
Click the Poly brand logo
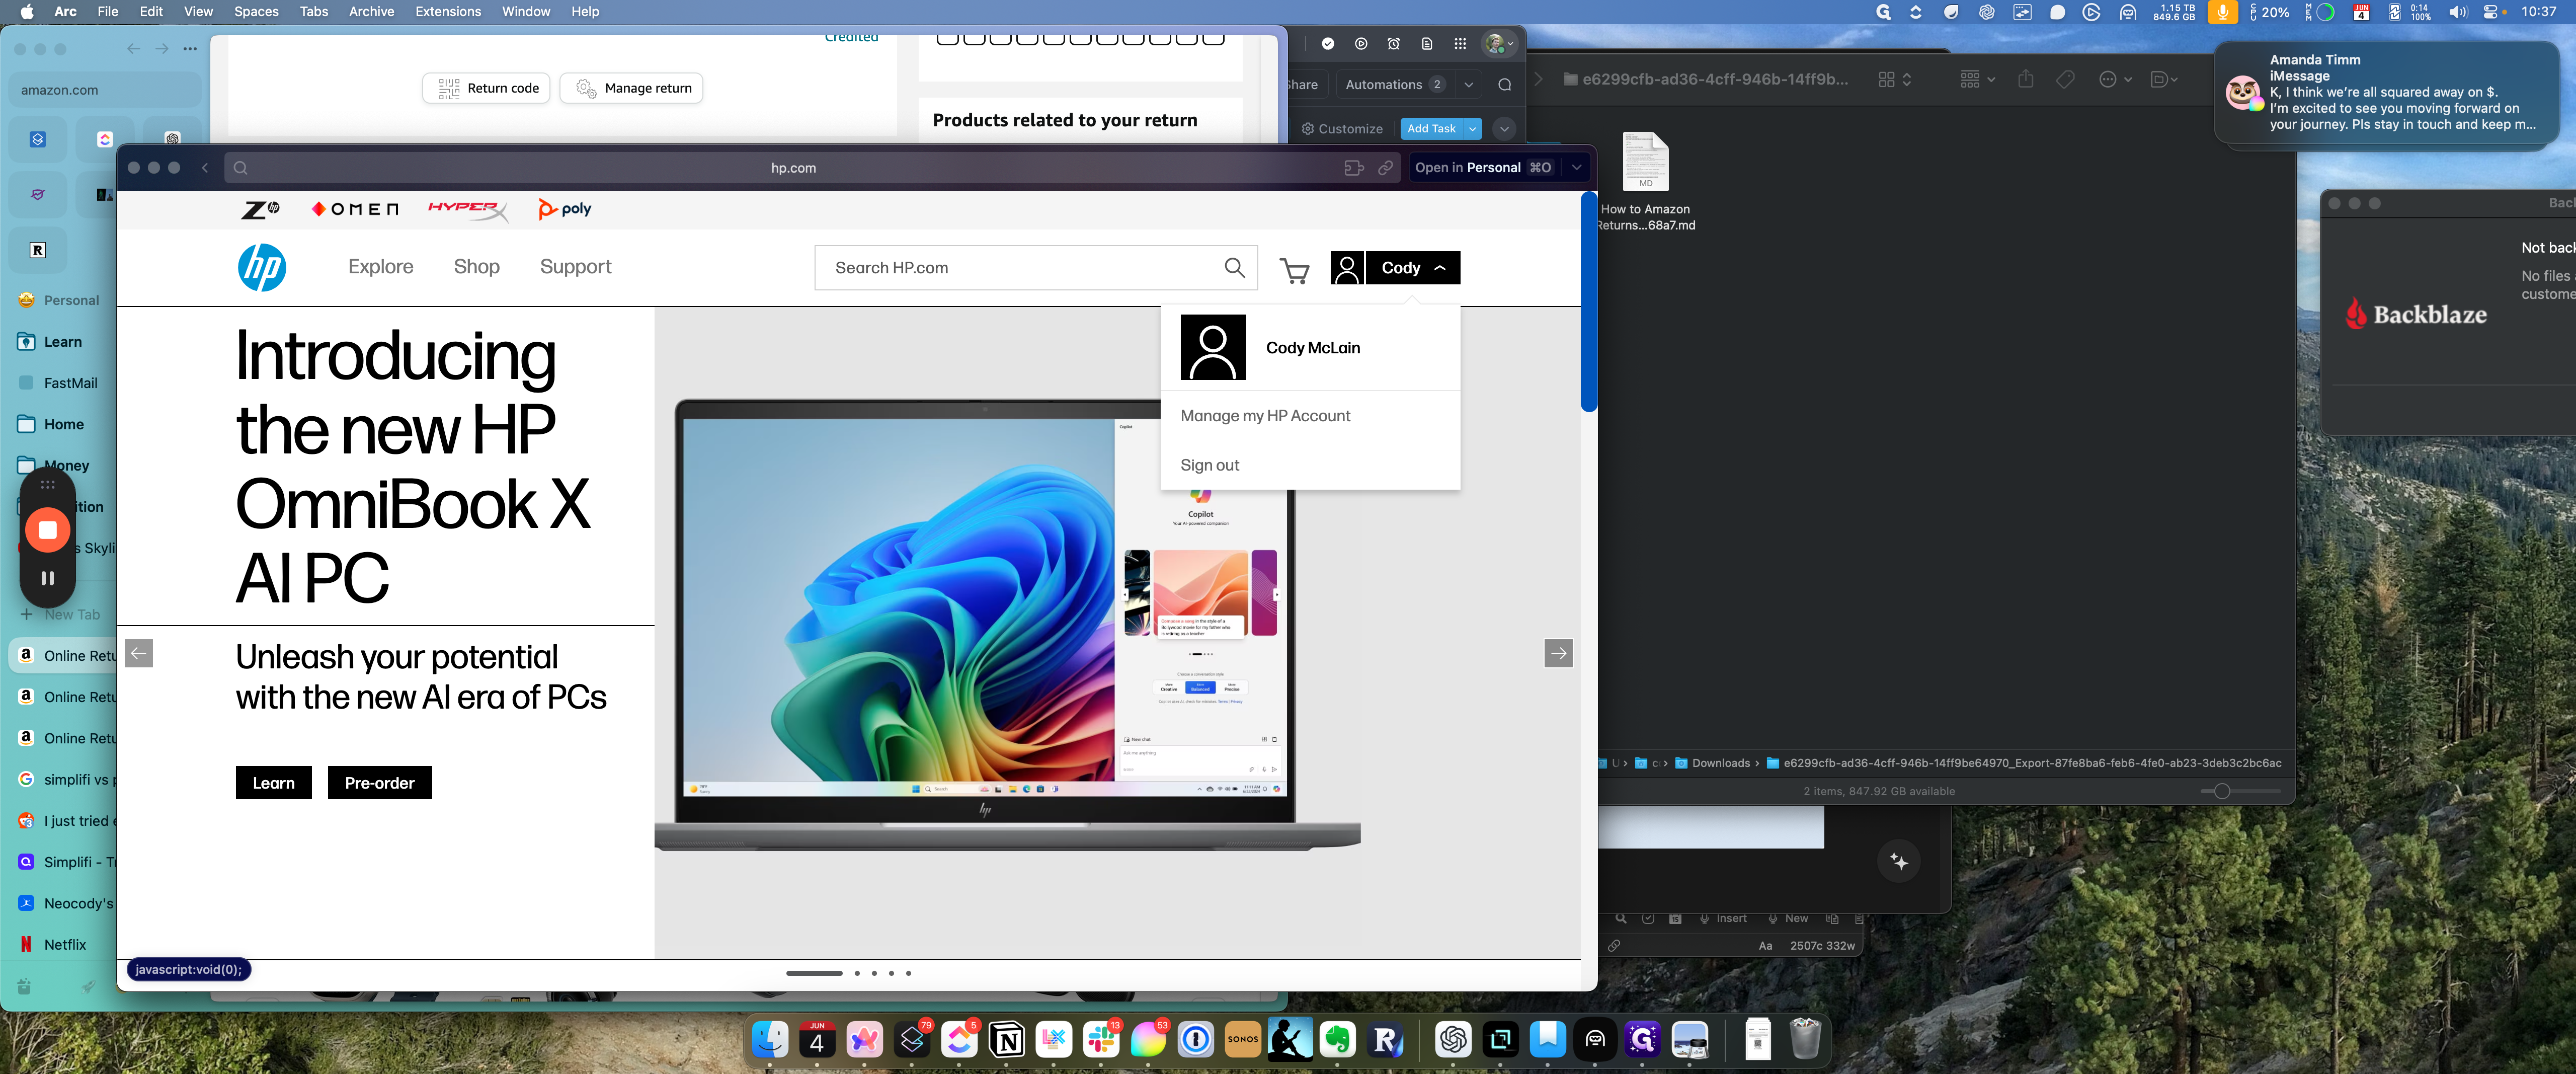click(565, 209)
